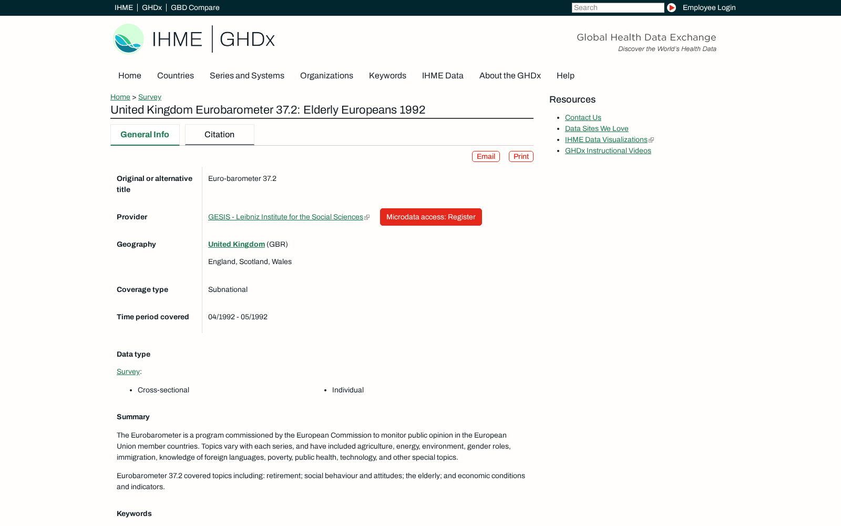841x526 pixels.
Task: Open GHDx Instructional Videos link
Action: point(608,150)
